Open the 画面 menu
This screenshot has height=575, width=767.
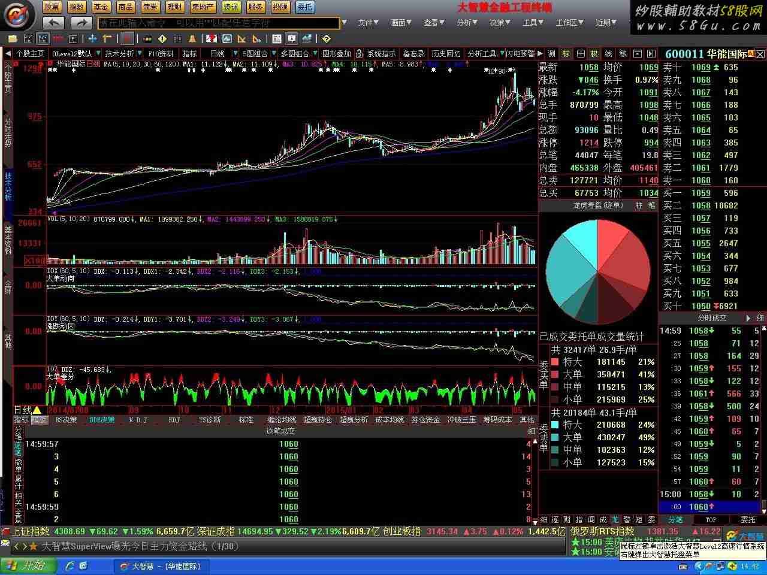tap(401, 23)
